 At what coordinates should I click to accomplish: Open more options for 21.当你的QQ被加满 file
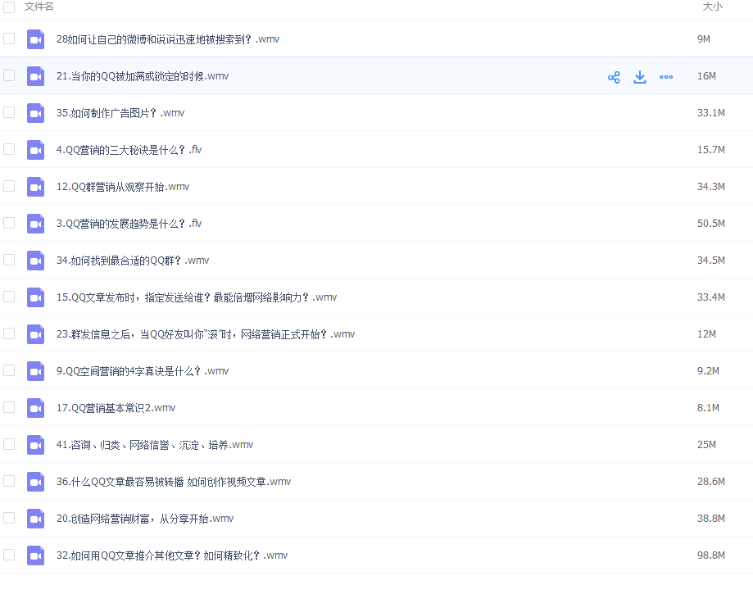pos(666,77)
